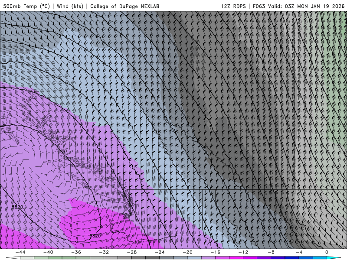The image size is (347, 260).
Task: Click the 5820 contour label in the bright magenta area
Action: coord(95,236)
